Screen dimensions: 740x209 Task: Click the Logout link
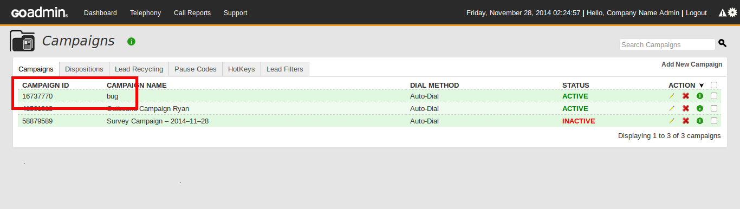pyautogui.click(x=696, y=13)
